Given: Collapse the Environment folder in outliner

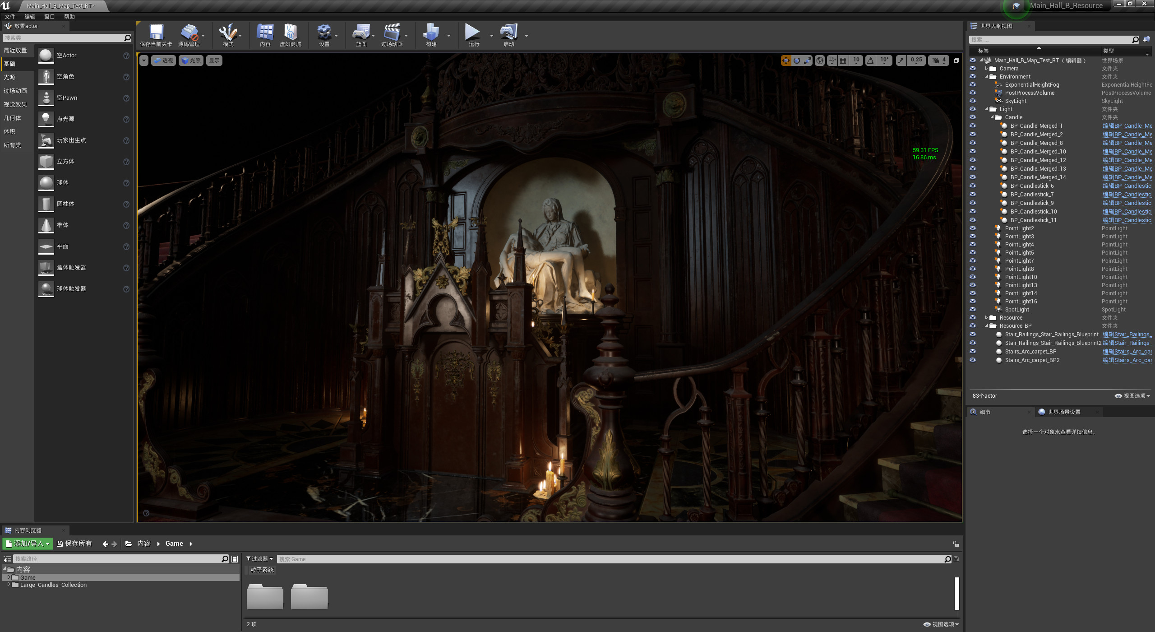Looking at the screenshot, I should click(986, 77).
